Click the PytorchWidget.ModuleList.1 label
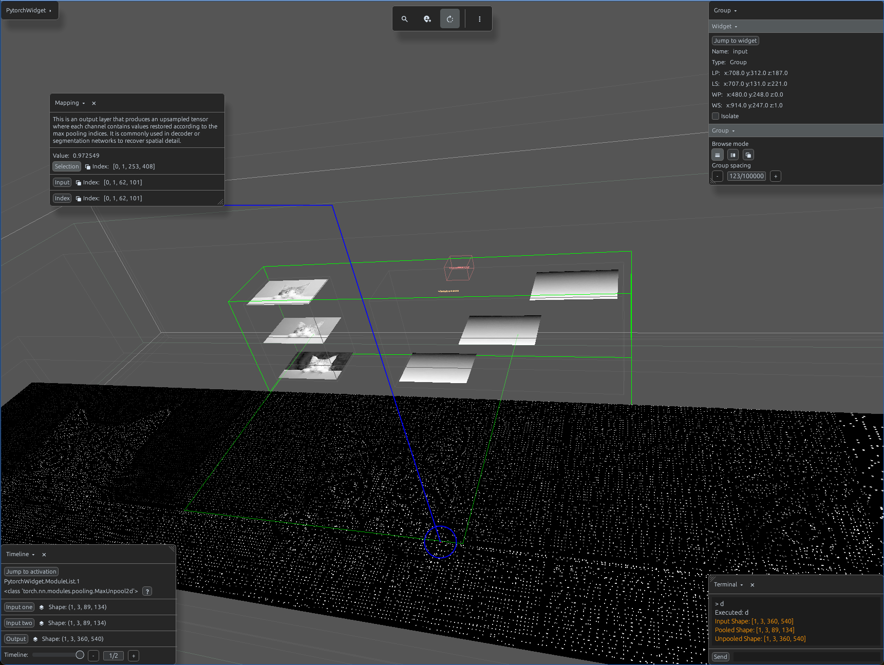This screenshot has width=884, height=665. 42,582
